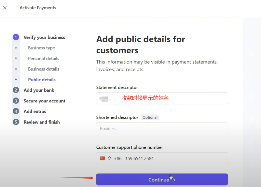Select the Add your bank step label
The image size is (261, 187).
[x=39, y=90]
